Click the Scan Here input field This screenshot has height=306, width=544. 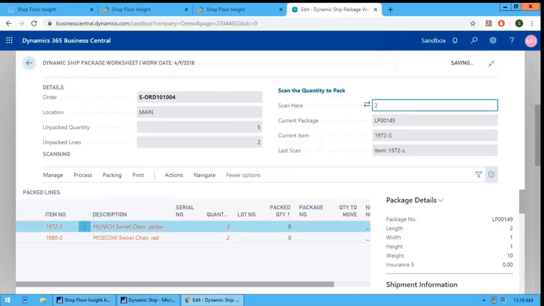click(435, 105)
